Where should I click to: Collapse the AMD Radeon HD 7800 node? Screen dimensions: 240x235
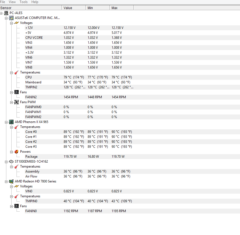point(6,182)
